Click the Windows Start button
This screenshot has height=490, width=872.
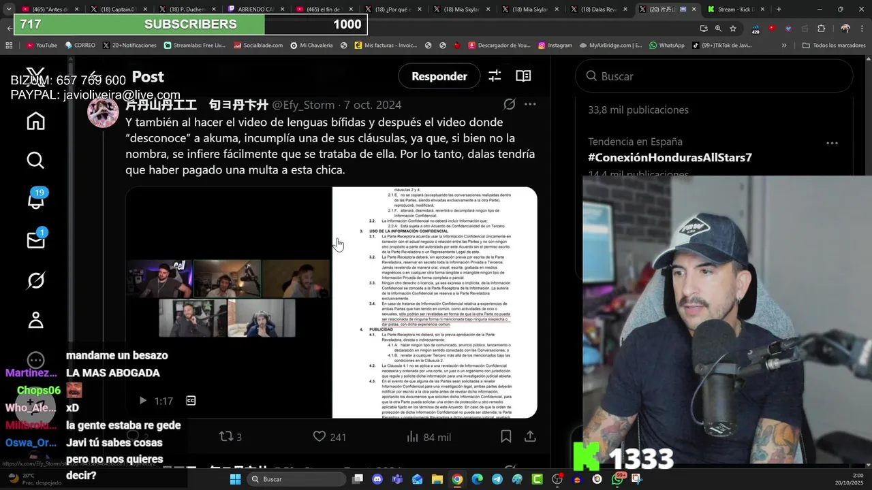235,479
